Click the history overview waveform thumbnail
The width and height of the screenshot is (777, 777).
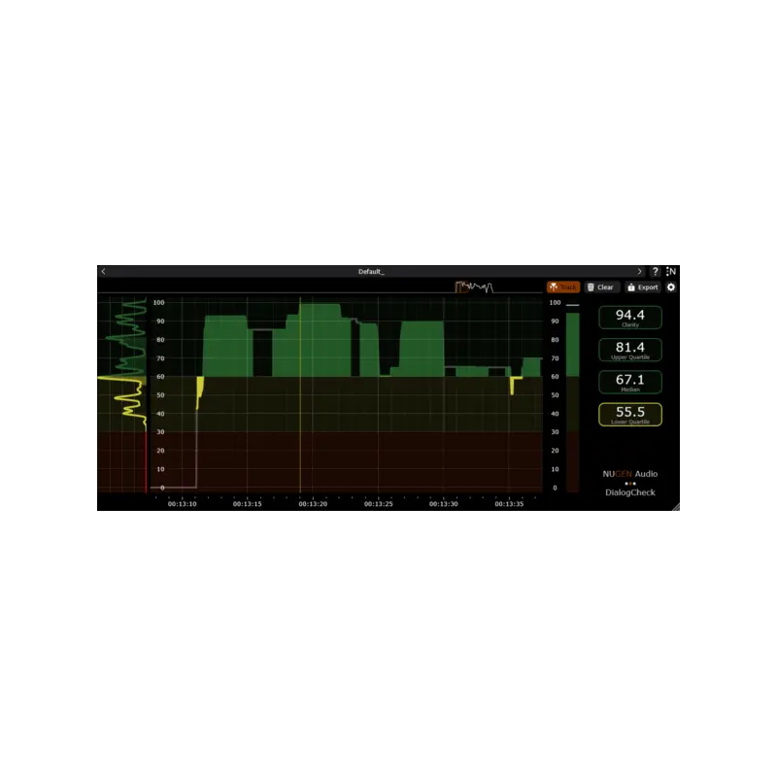474,287
